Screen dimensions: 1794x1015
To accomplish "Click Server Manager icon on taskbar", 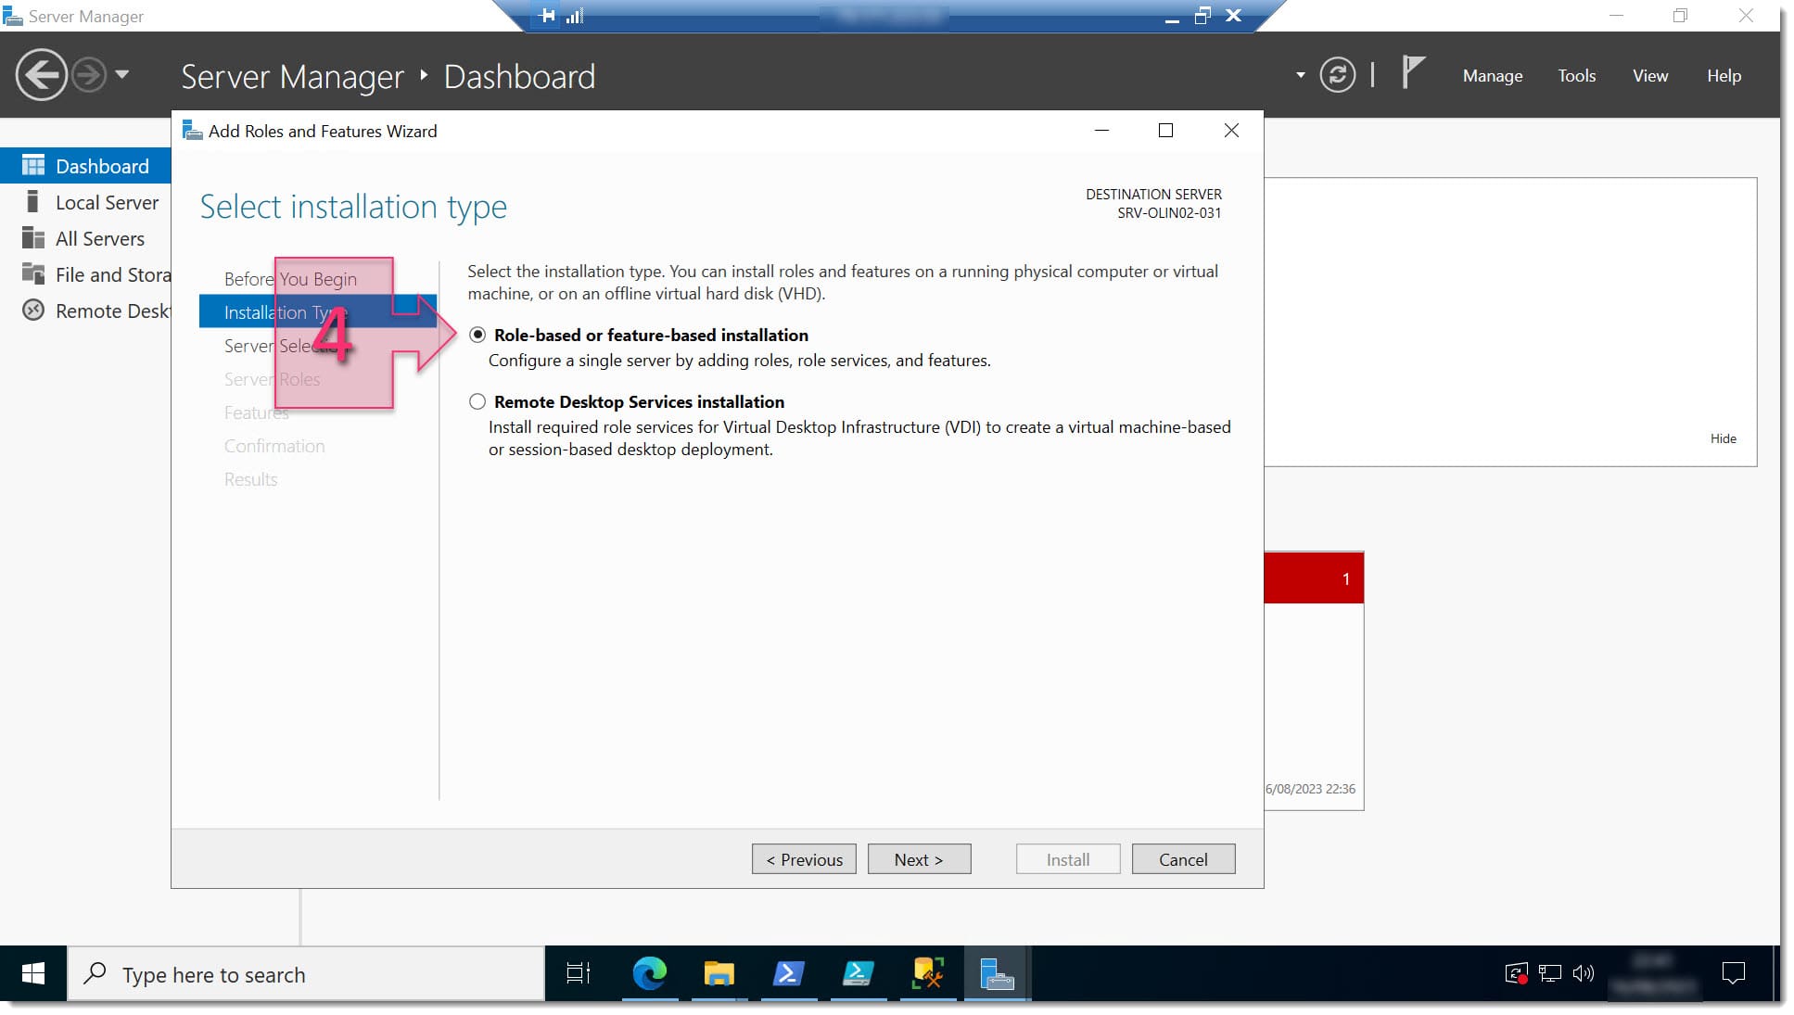I will [997, 973].
